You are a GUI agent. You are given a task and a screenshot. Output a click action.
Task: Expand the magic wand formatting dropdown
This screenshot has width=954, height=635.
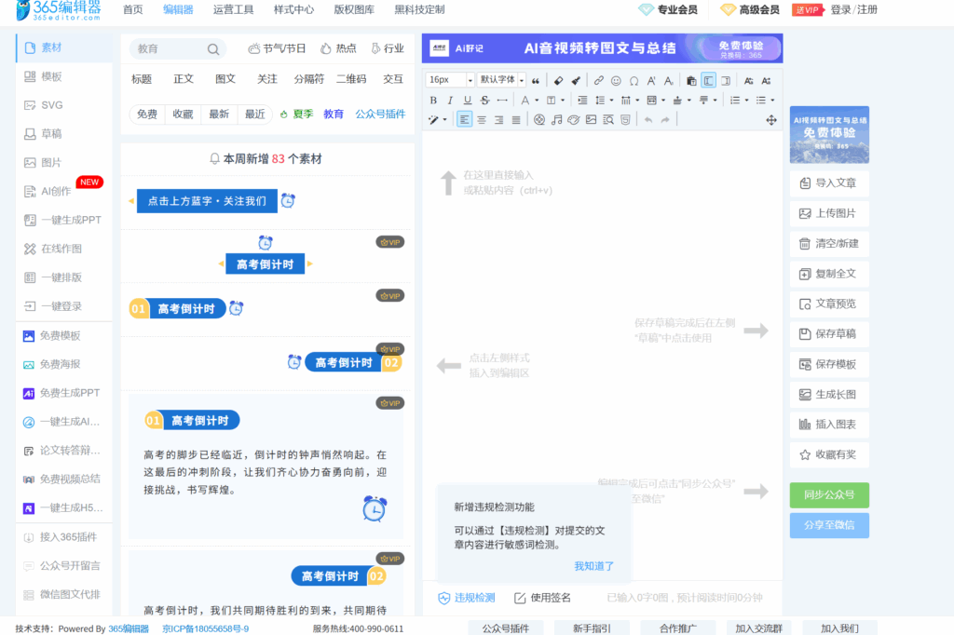click(x=444, y=120)
